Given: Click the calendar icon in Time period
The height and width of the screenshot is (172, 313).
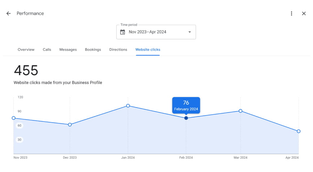Looking at the screenshot, I should pyautogui.click(x=123, y=32).
